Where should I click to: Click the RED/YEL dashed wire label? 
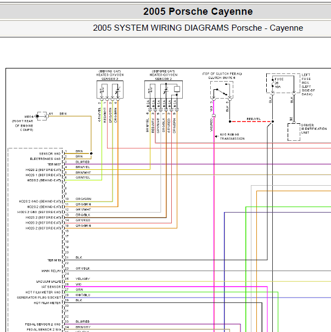[254, 119]
